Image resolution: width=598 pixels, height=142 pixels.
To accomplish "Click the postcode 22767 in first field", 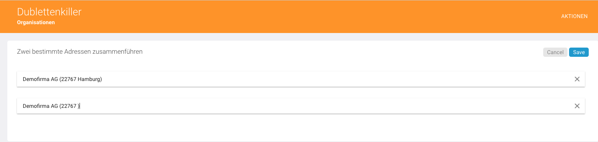I will (x=69, y=79).
